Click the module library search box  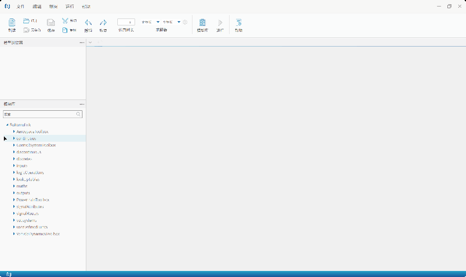39,114
